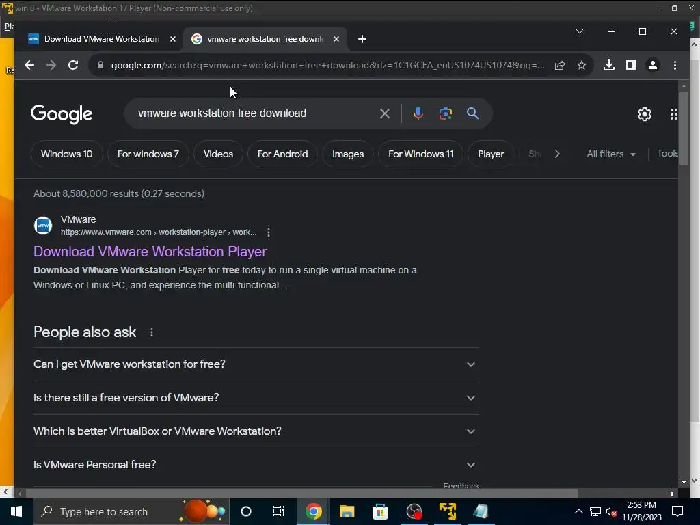Clear the search query with the X
This screenshot has width=700, height=525.
[385, 113]
